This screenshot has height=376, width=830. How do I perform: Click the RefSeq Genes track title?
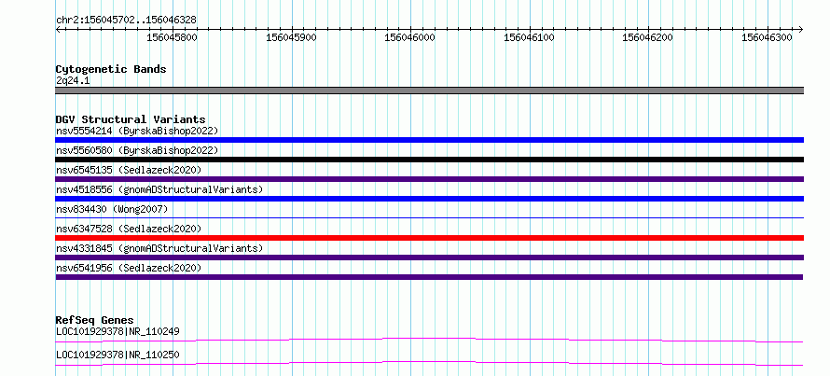95,320
